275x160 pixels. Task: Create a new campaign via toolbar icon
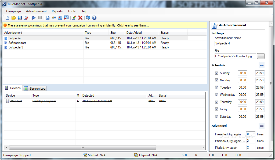click(x=8, y=18)
